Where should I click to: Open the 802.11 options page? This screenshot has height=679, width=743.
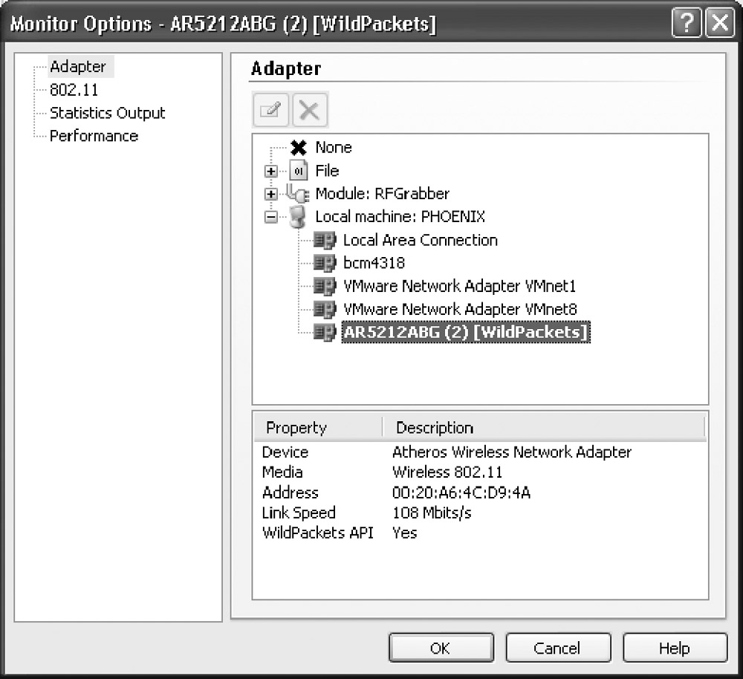74,90
